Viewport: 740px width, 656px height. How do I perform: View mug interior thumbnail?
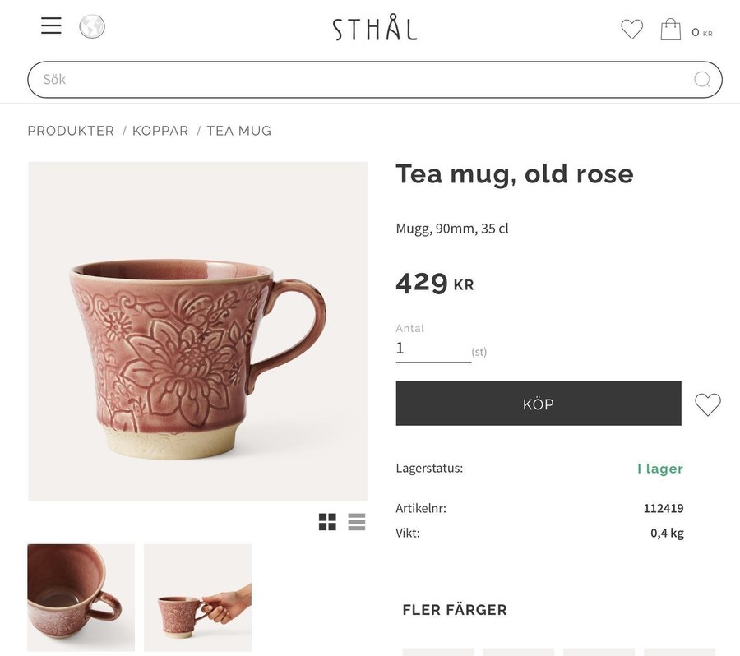81,598
